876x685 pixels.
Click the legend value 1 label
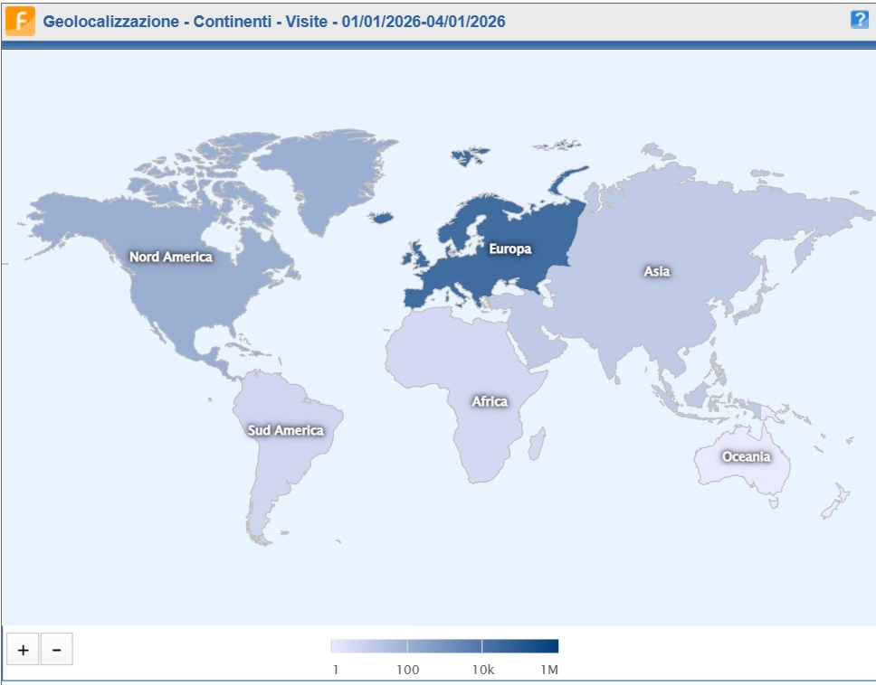coord(336,671)
